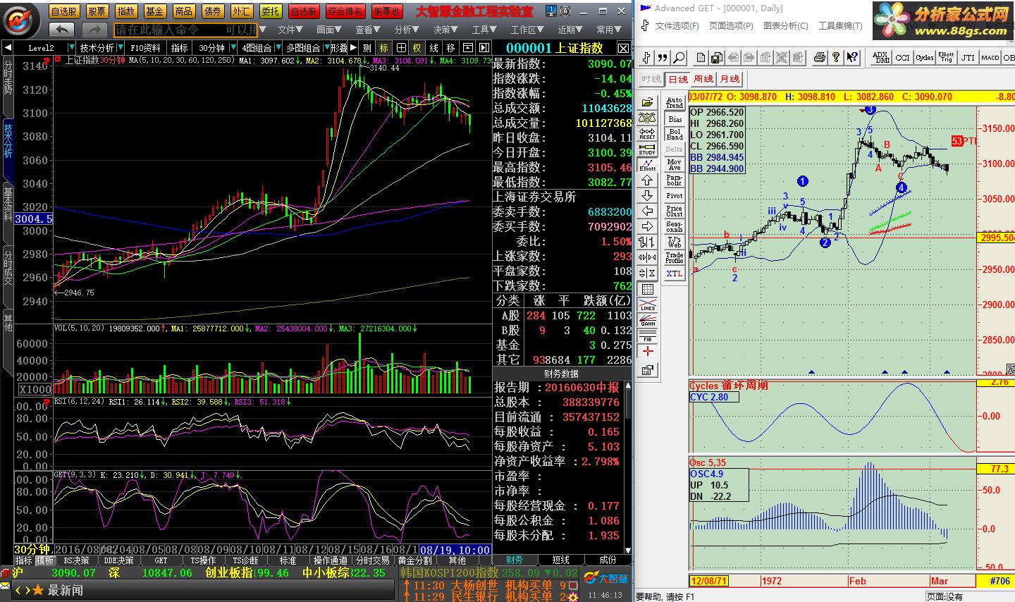Select the 黄金分割 bottom tab
This screenshot has width=1015, height=602.
coord(414,560)
